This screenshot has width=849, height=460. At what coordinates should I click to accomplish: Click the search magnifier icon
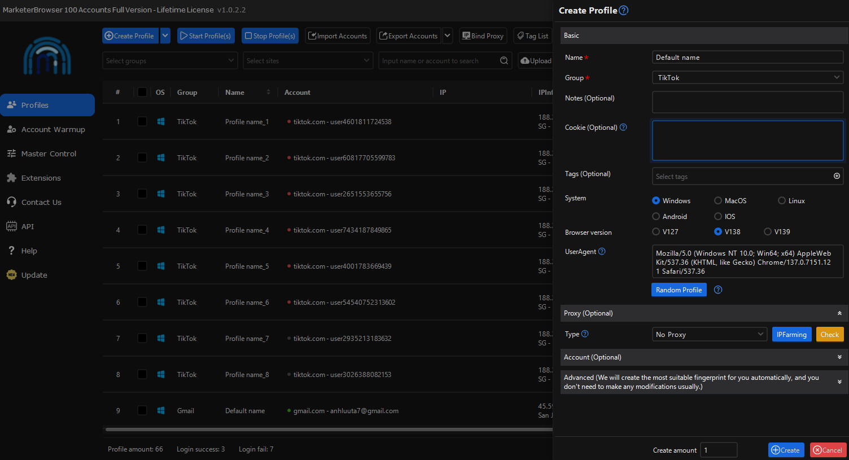(x=504, y=61)
